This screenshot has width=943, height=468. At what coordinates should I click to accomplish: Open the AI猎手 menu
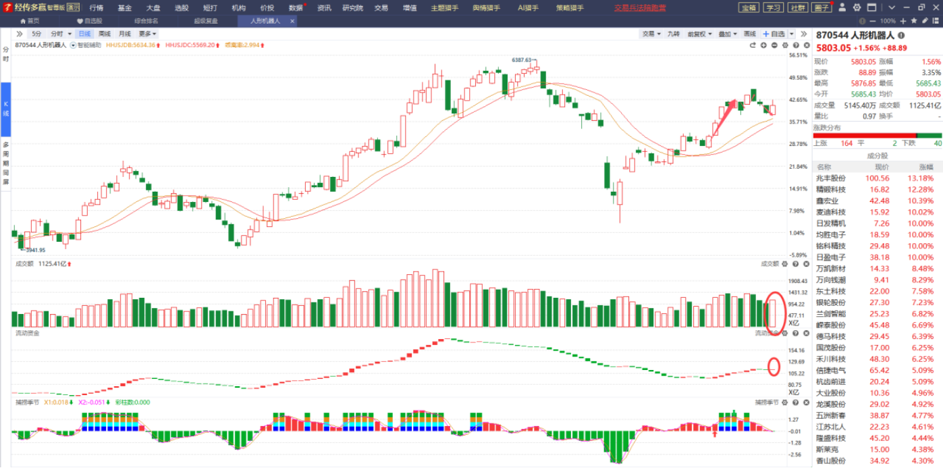[529, 8]
